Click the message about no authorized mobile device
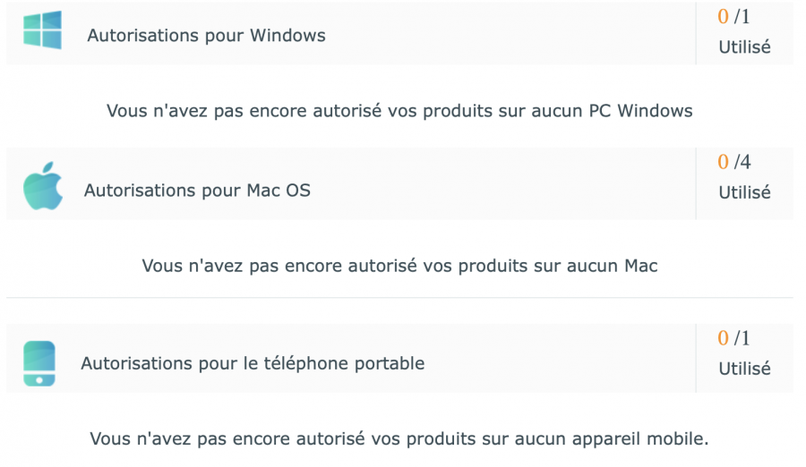Screen dimensions: 806x467 pos(399,439)
